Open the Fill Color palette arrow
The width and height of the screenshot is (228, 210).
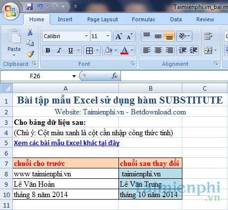(115, 51)
